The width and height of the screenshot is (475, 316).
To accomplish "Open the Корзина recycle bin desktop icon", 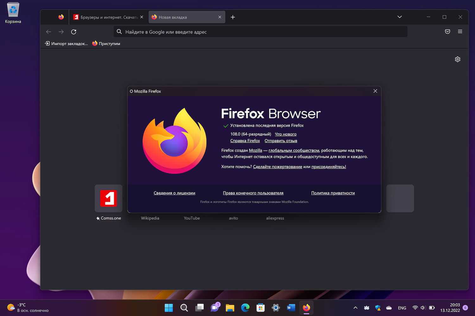I will click(x=13, y=13).
